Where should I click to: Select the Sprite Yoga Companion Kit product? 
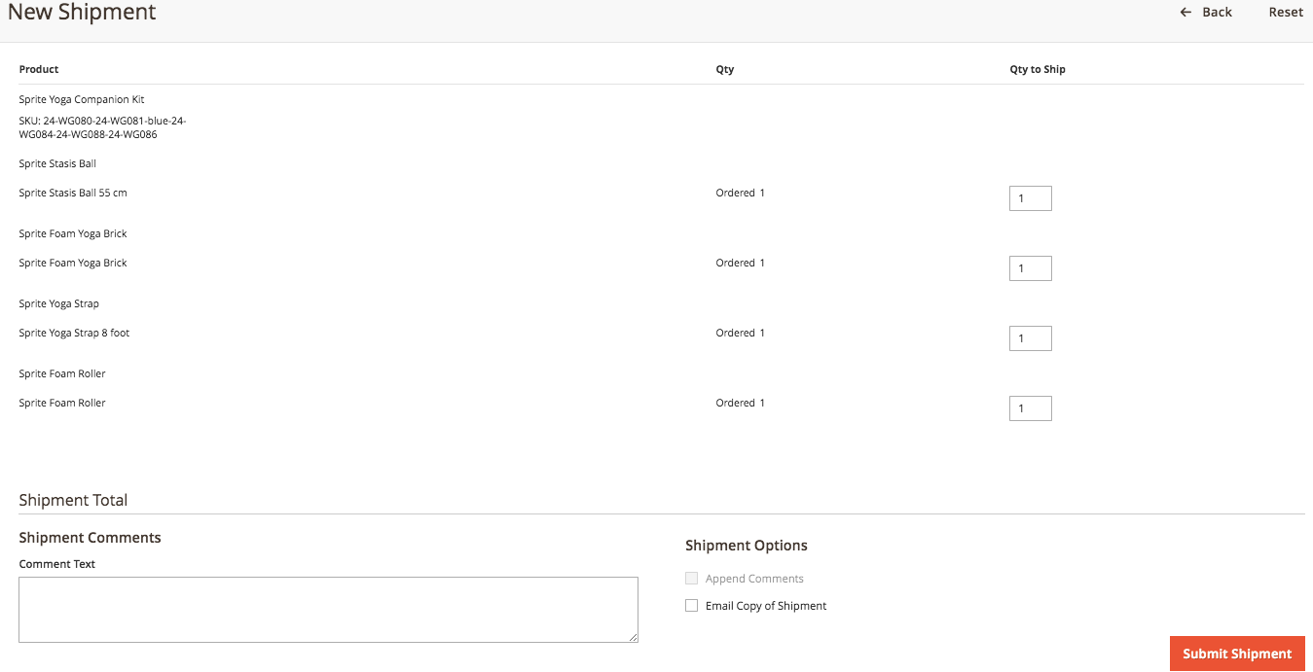(81, 99)
